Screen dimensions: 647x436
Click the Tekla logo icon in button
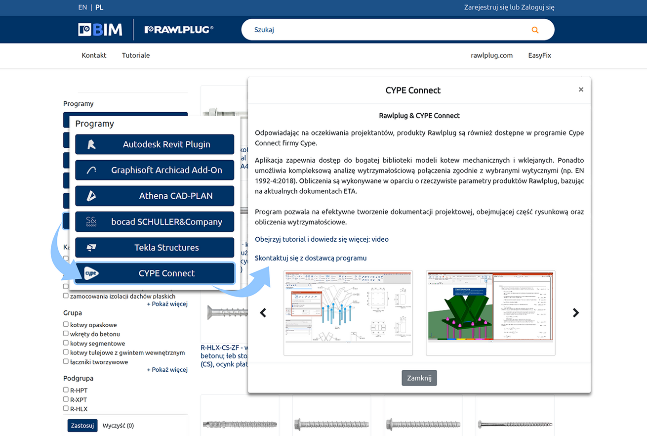tap(91, 247)
